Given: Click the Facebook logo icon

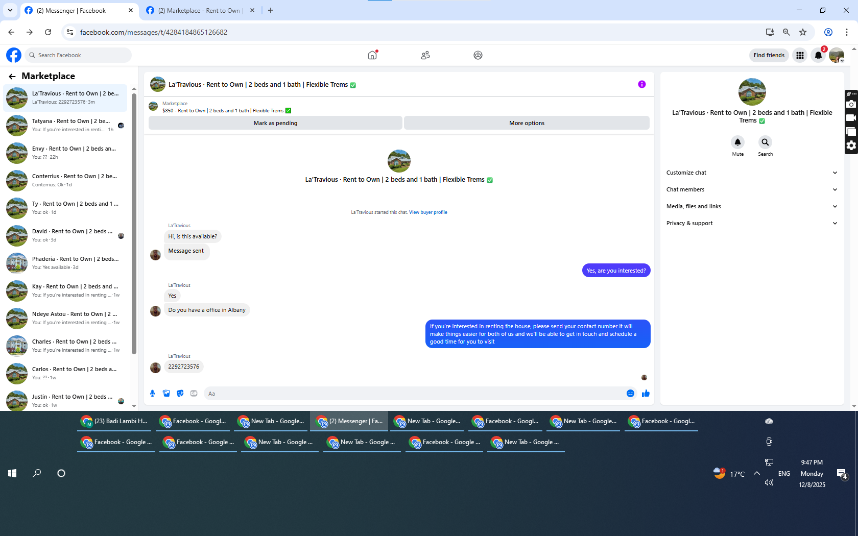Looking at the screenshot, I should click(14, 55).
